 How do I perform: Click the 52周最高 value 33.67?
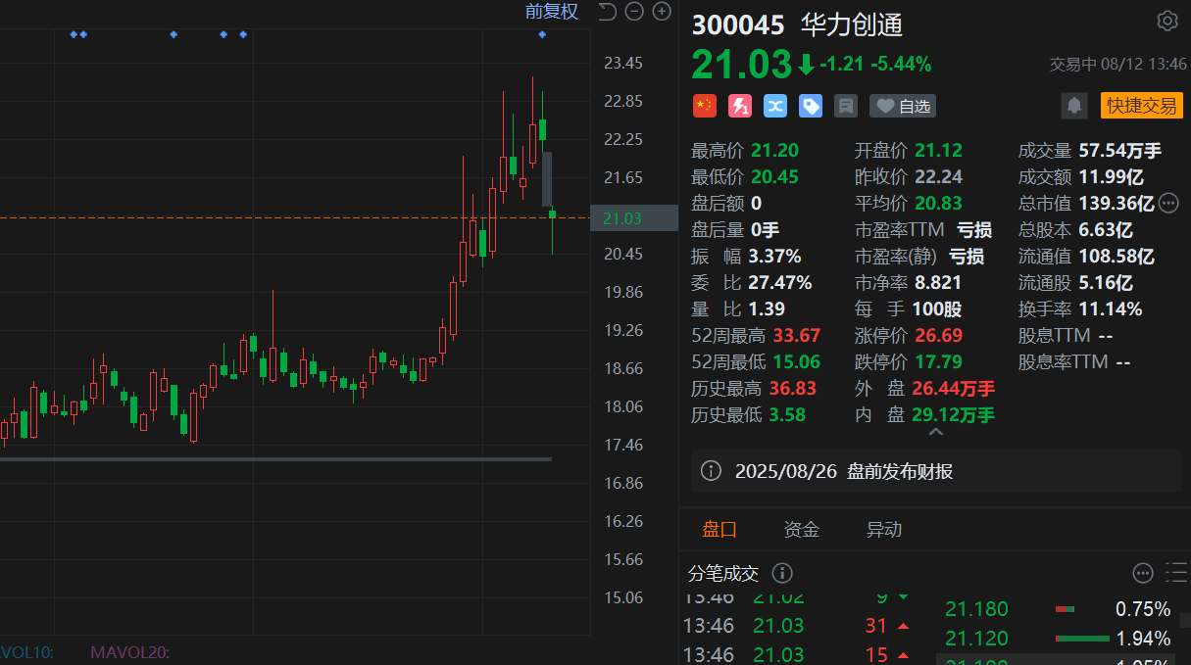point(796,336)
